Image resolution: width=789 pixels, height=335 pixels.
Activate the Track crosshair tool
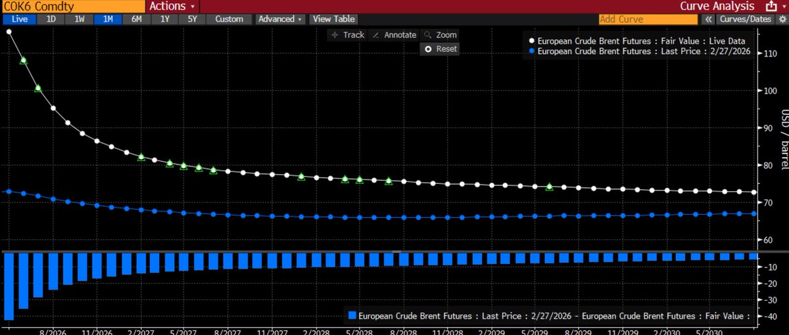(348, 35)
